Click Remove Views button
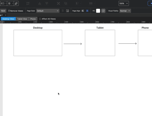This screenshot has width=152, height=116. (x=16, y=11)
